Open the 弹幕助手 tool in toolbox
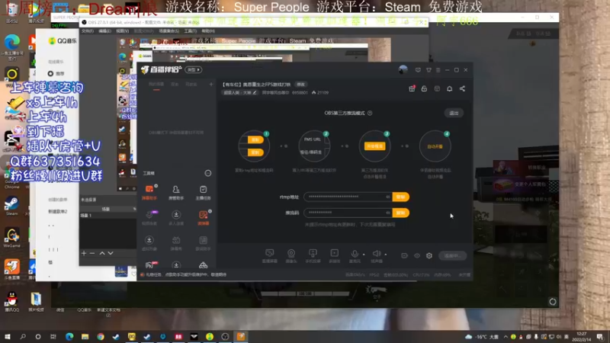This screenshot has height=343, width=610. pyautogui.click(x=149, y=192)
